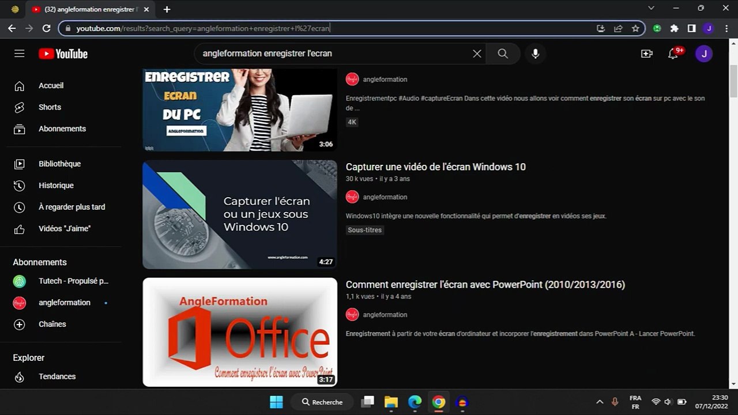Click the Sous-titres badge

pos(365,230)
